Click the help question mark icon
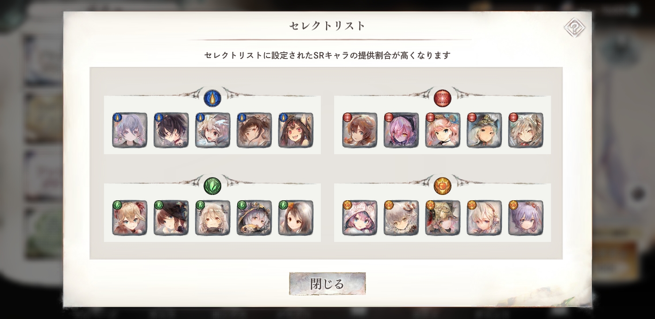Image resolution: width=655 pixels, height=319 pixels. coord(574,27)
